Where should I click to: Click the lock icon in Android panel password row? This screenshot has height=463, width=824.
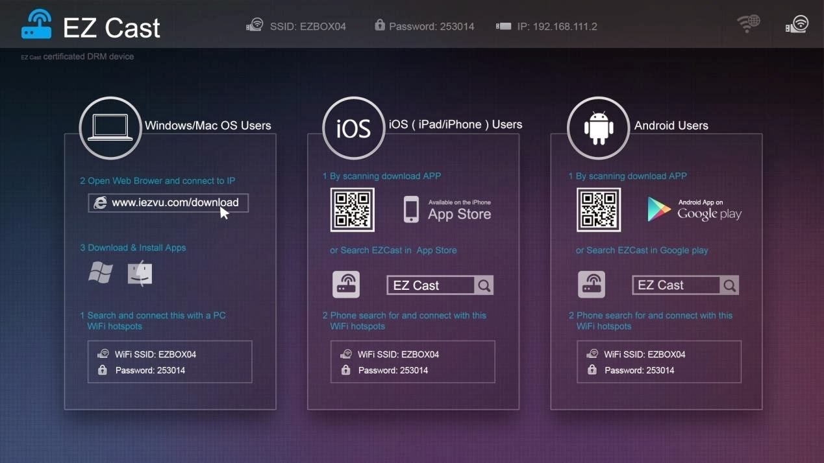pos(592,370)
